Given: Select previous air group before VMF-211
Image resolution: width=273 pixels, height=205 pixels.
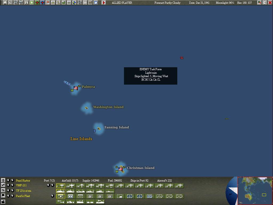Looking at the screenshot, I should coord(8,185).
